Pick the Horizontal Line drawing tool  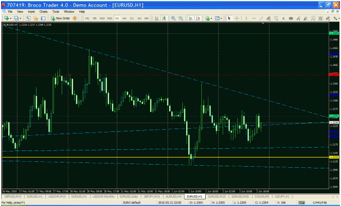[254, 19]
